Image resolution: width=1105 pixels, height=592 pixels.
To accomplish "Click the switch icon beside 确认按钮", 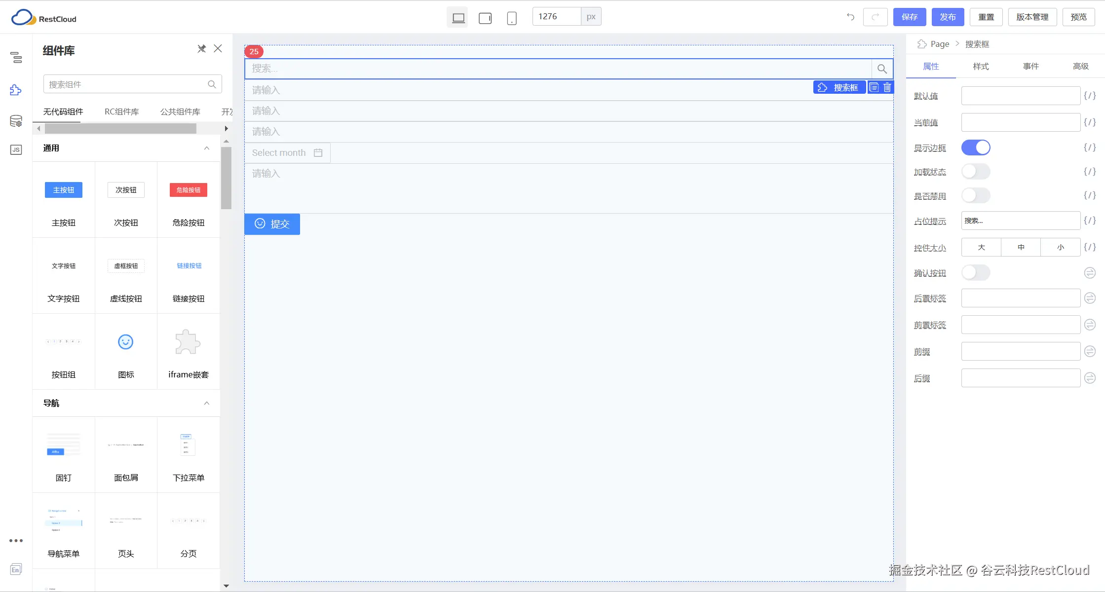I will pos(1090,273).
